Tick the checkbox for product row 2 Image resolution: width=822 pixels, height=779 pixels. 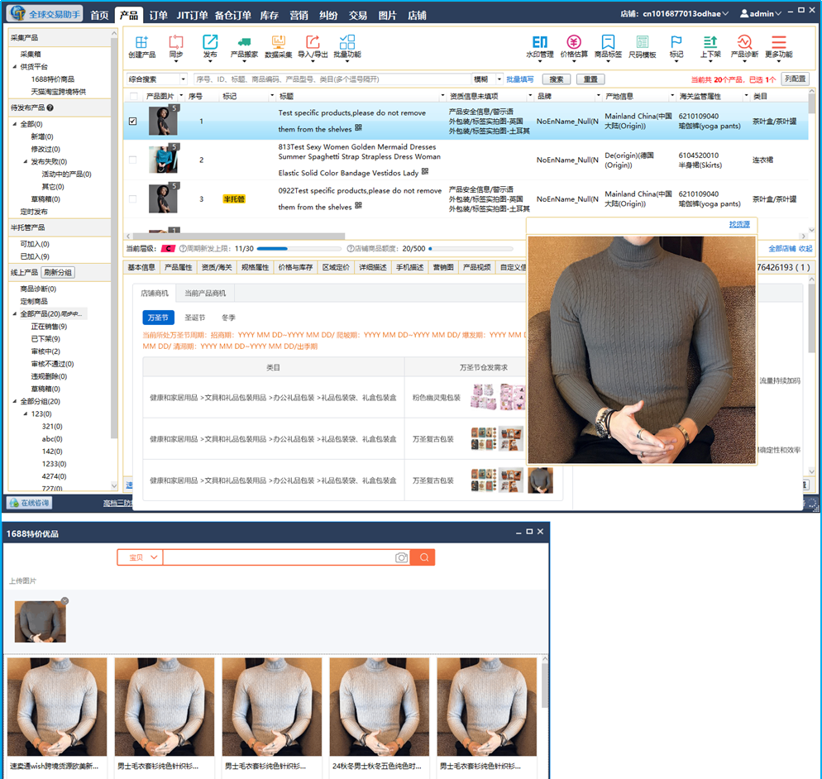point(133,160)
